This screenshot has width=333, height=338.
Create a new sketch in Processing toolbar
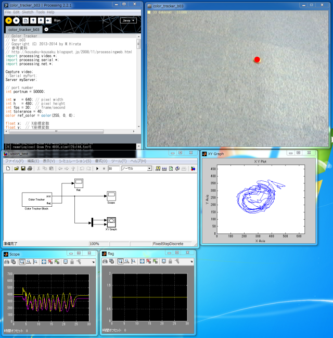click(25, 20)
